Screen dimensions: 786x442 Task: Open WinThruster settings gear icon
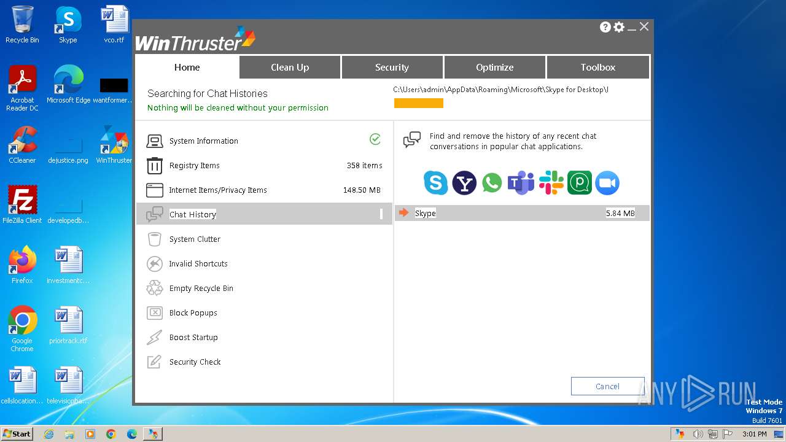[x=619, y=27]
